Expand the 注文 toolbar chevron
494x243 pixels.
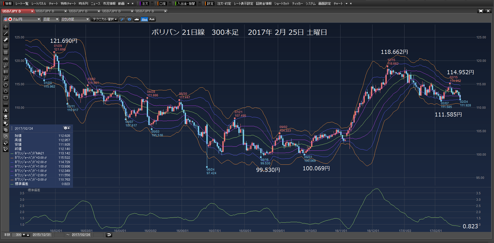152,3
